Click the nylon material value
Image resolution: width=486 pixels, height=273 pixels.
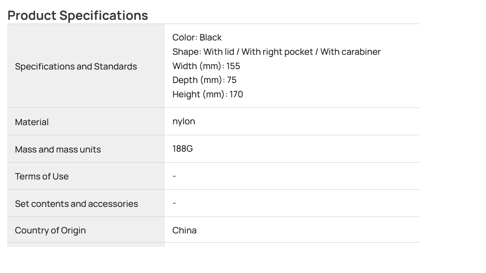point(184,121)
